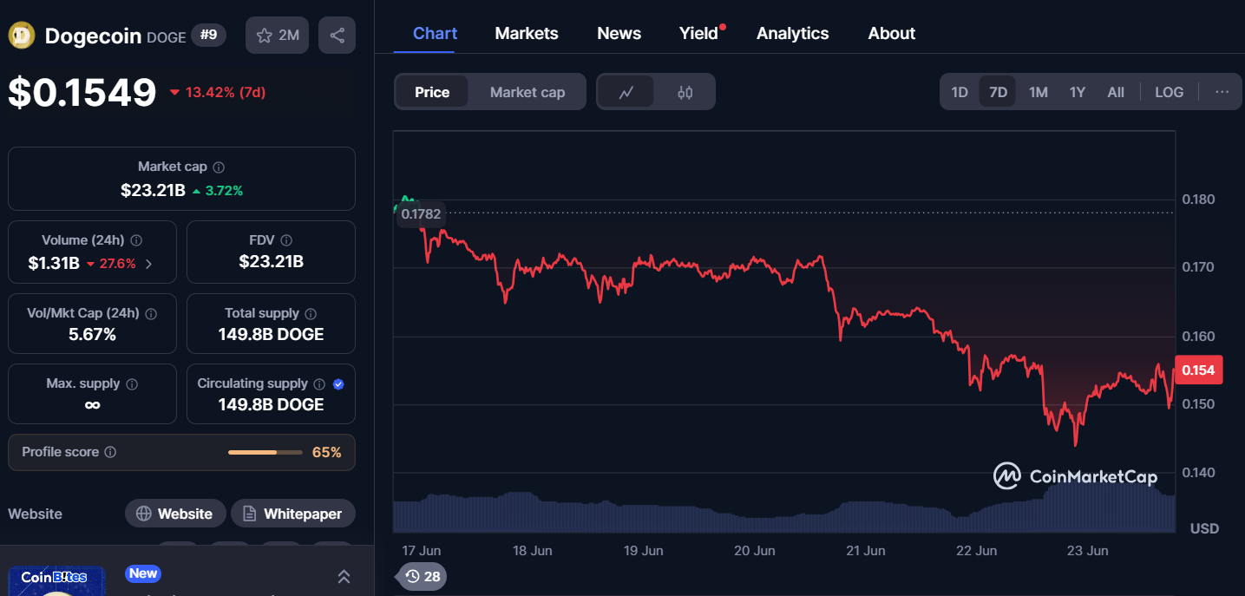
Task: Click the #9 rank badge
Action: pos(209,35)
